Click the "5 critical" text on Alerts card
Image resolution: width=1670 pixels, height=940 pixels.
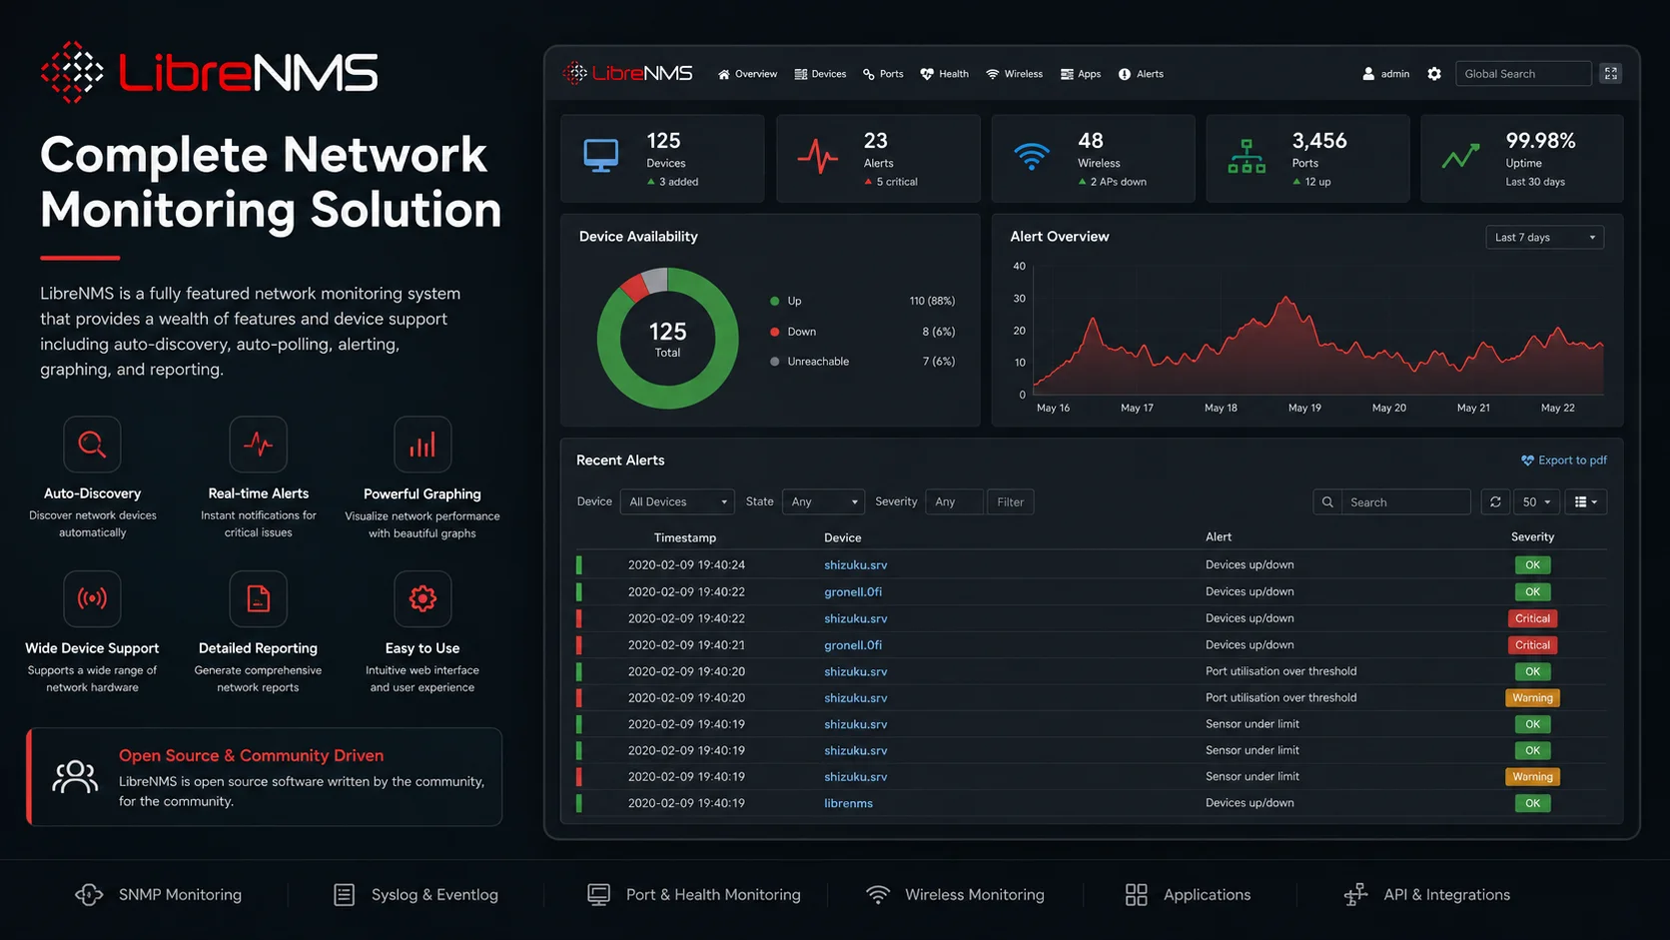point(897,182)
